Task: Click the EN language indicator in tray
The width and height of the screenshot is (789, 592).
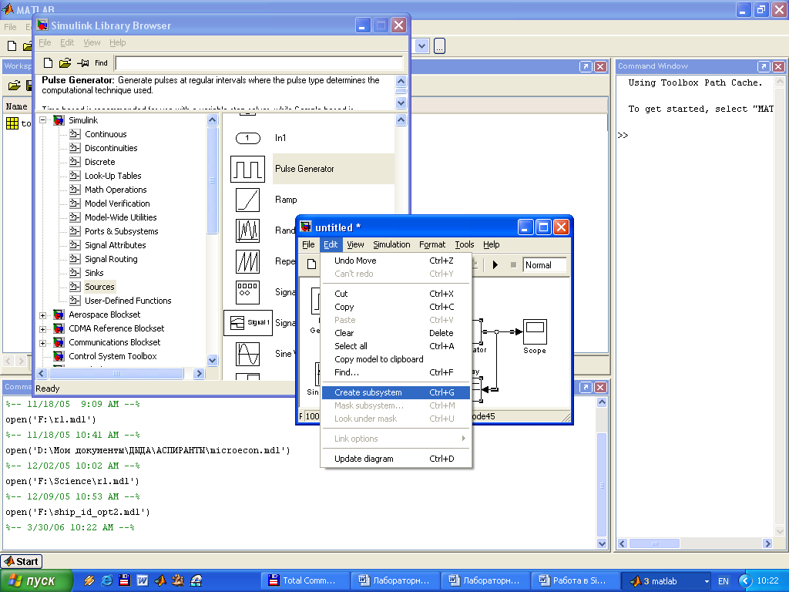Action: 723,581
